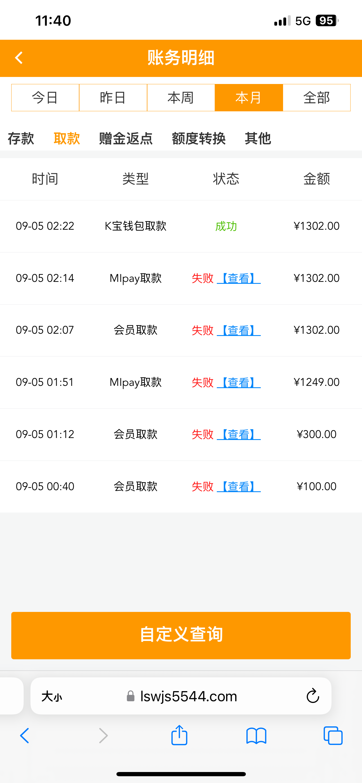Screen dimensions: 362x783
Task: Open Safari share sheet icon
Action: 179,735
